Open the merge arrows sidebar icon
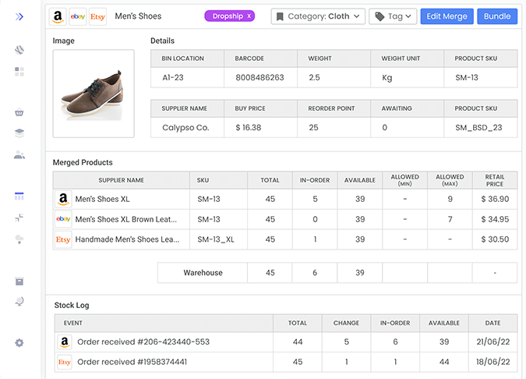Image resolution: width=526 pixels, height=379 pixels. tap(19, 218)
